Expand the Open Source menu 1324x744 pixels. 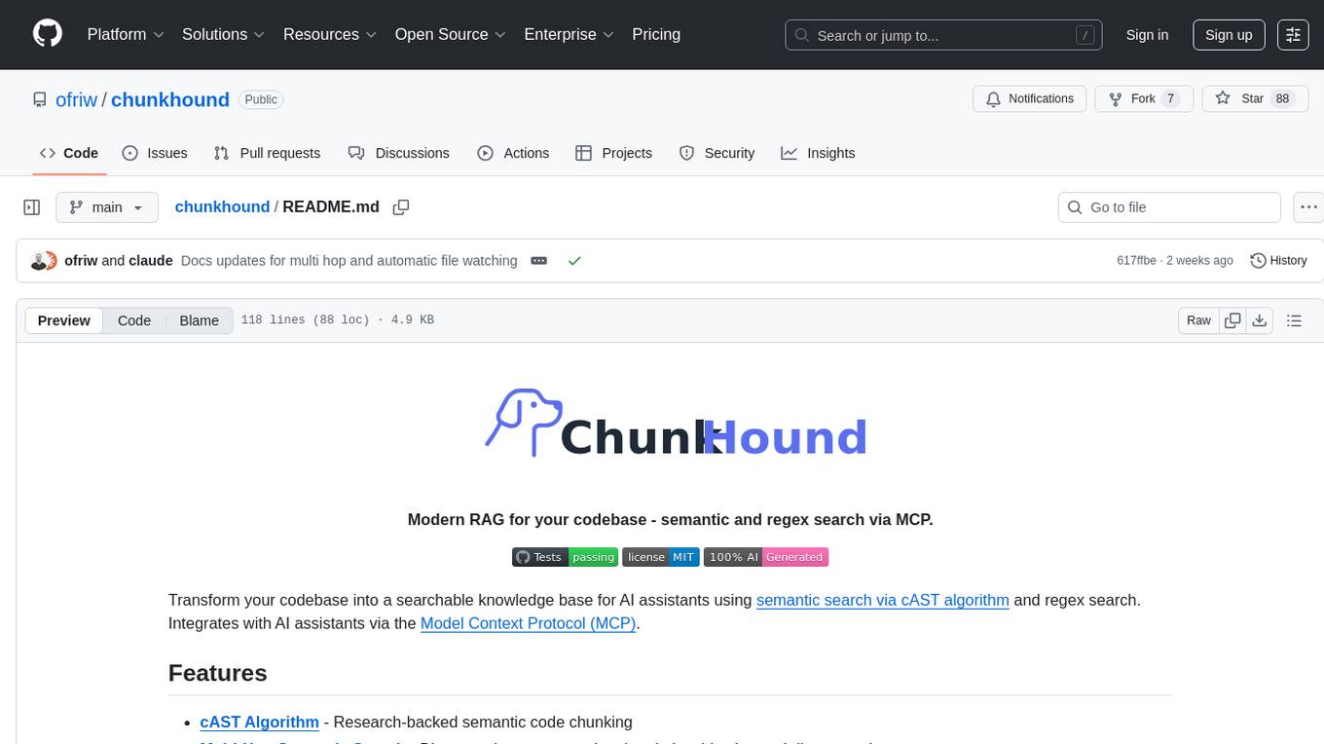[x=451, y=34]
